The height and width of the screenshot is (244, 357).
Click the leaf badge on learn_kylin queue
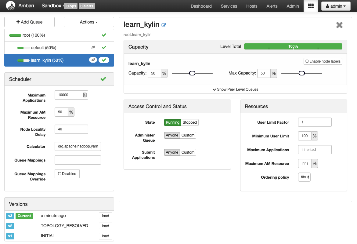tap(93, 60)
